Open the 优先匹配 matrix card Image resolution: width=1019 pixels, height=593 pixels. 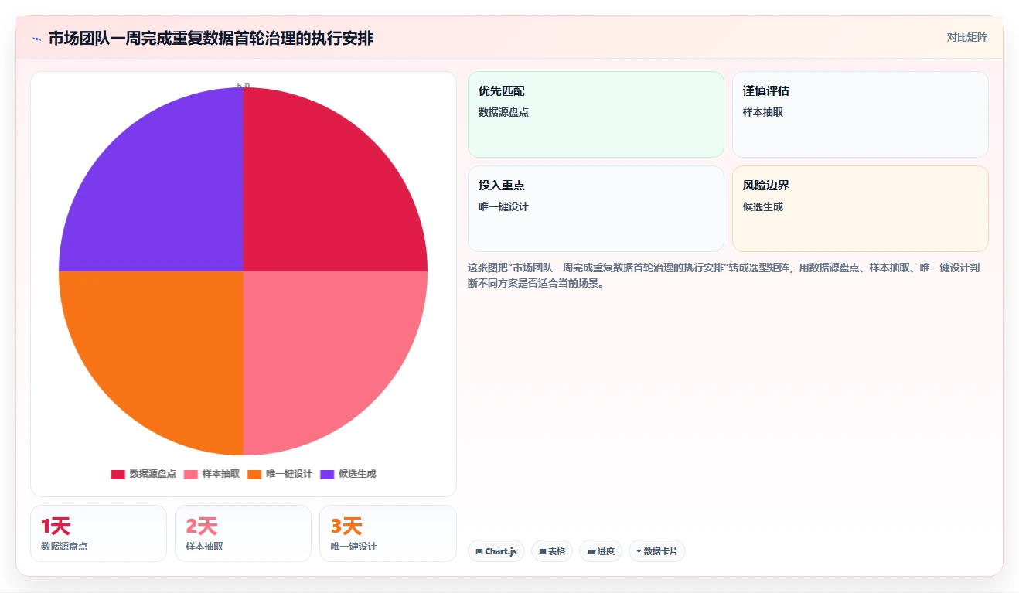(x=596, y=114)
